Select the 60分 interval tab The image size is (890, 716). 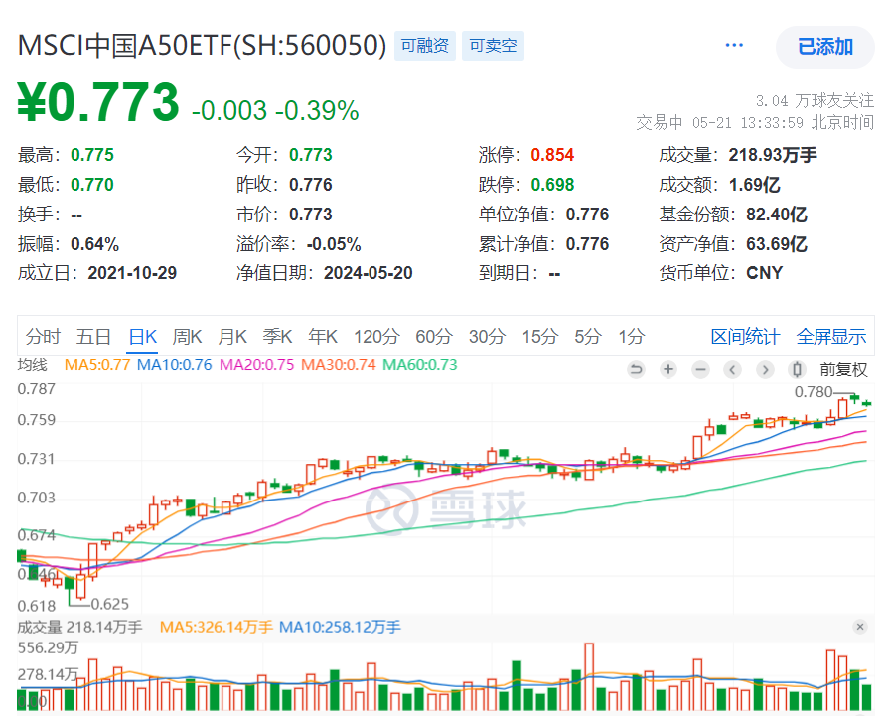click(x=432, y=337)
